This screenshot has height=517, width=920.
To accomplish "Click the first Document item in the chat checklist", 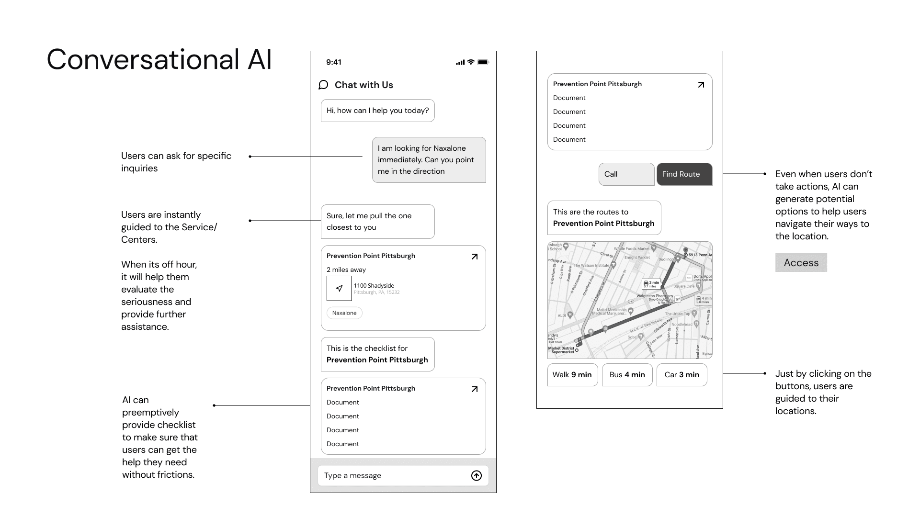I will (x=343, y=403).
